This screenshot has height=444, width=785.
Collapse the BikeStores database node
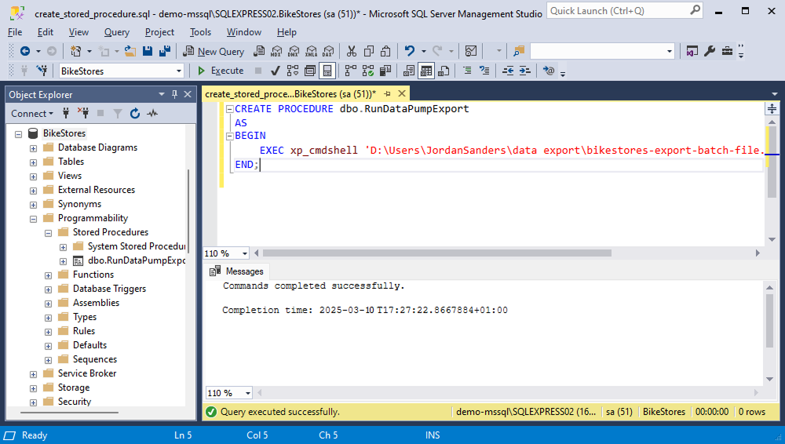[x=19, y=134]
